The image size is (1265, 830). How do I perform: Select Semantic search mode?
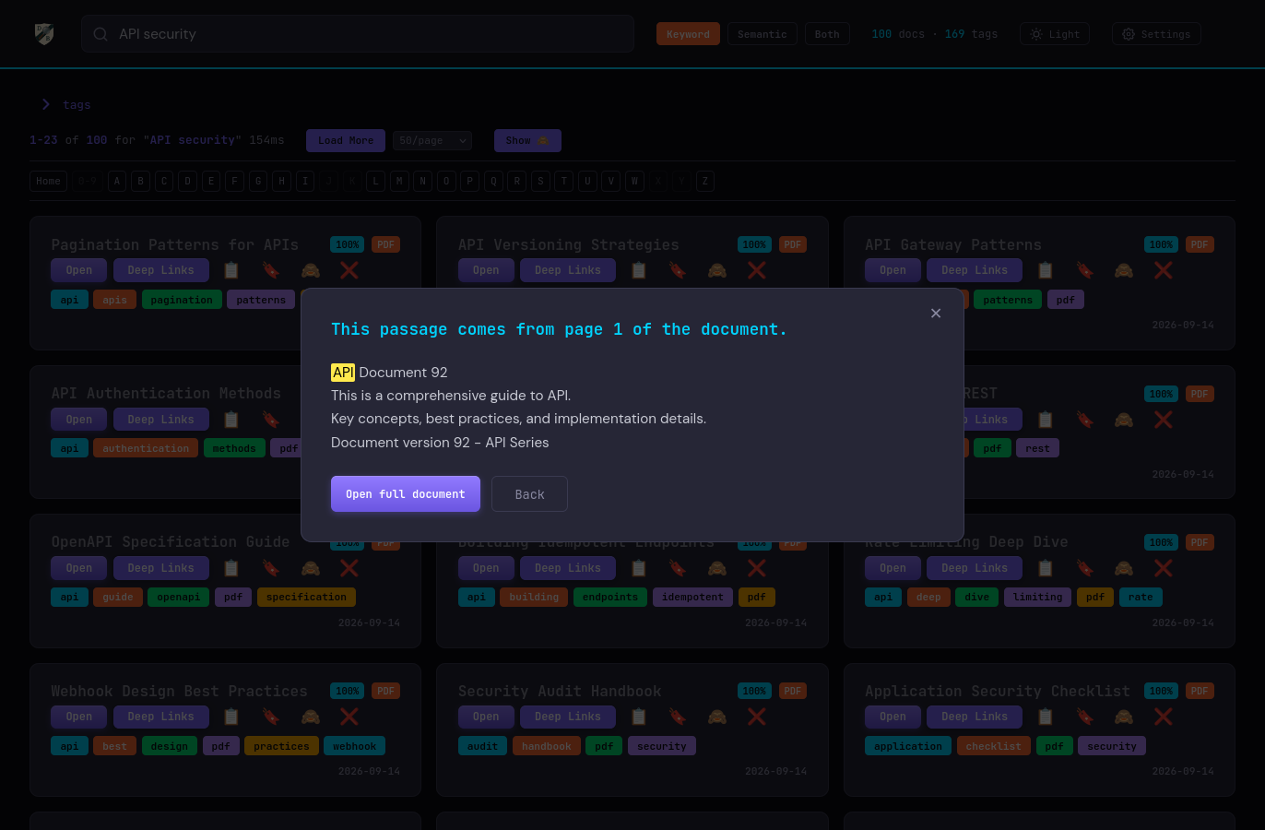[x=763, y=34]
